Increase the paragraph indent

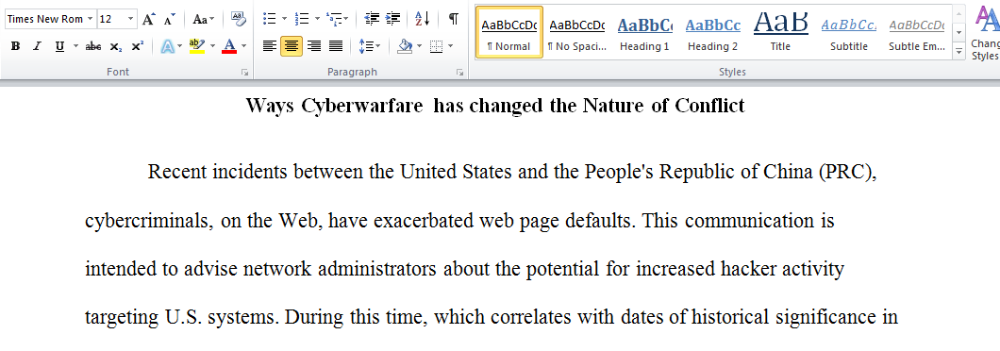tap(392, 19)
